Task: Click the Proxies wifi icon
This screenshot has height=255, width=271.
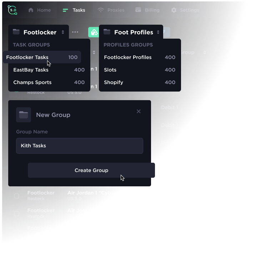Action: [x=101, y=10]
